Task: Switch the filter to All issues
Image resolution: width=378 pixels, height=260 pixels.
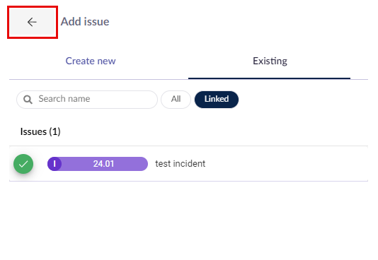Action: (x=176, y=100)
